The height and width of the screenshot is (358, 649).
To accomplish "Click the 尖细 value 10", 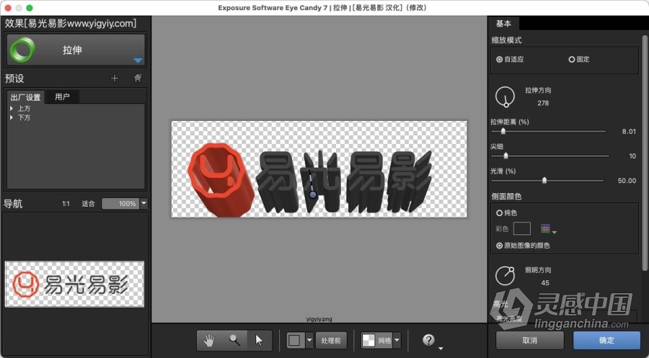I will coord(633,156).
